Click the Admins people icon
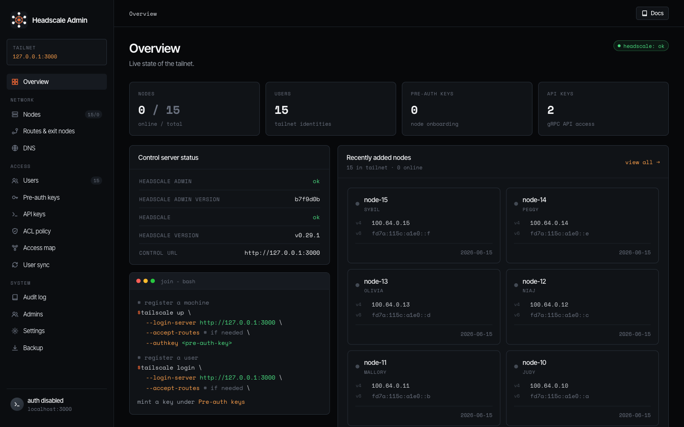This screenshot has height=427, width=684. 15,314
